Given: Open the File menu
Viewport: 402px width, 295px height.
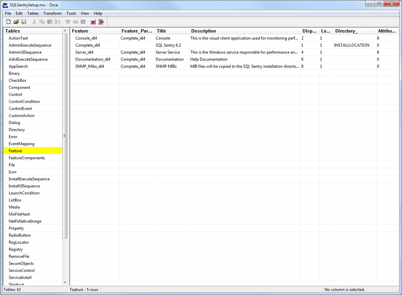Looking at the screenshot, I should (x=8, y=13).
